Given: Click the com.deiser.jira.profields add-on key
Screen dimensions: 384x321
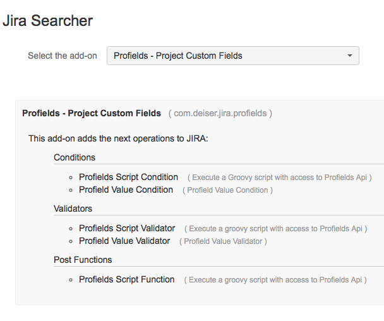Looking at the screenshot, I should (220, 114).
